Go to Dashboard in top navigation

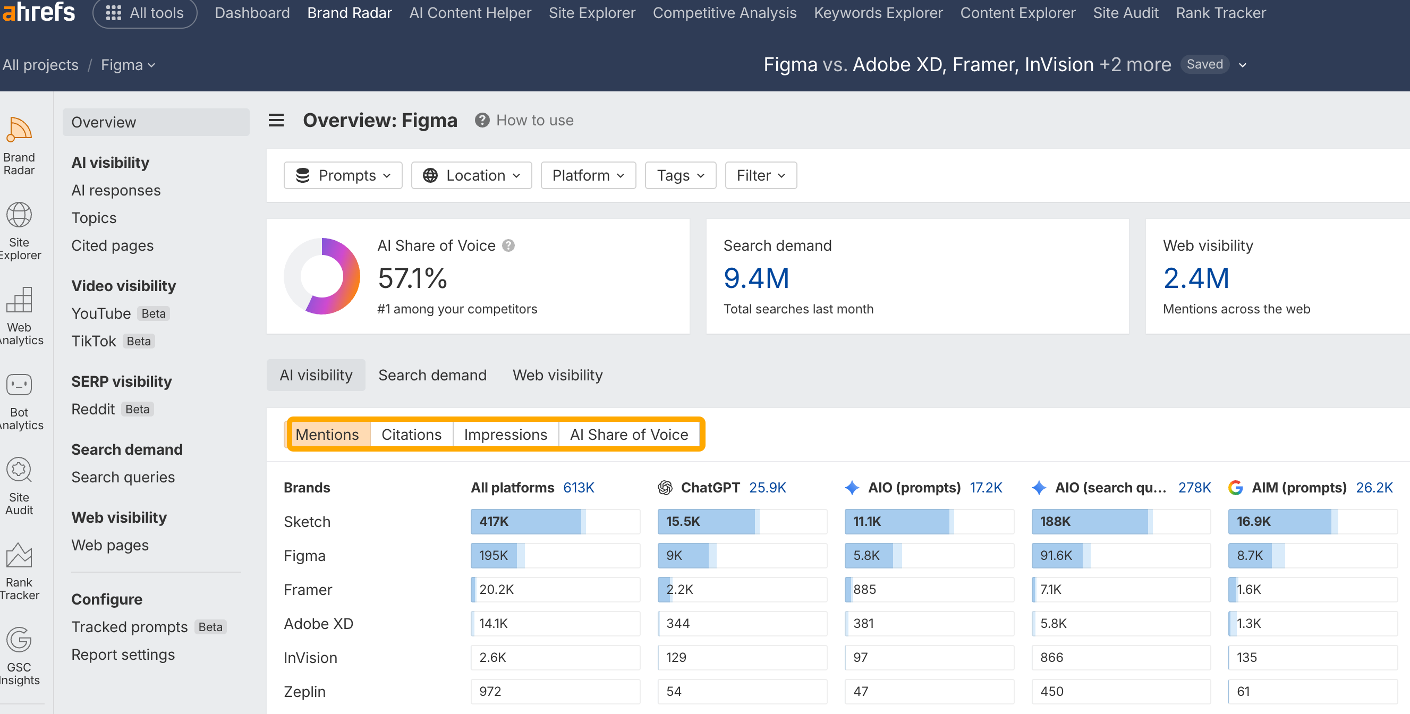[x=252, y=13]
